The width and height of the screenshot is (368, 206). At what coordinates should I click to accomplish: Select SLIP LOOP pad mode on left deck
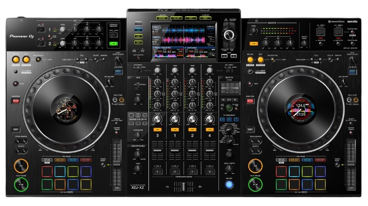coord(73,160)
